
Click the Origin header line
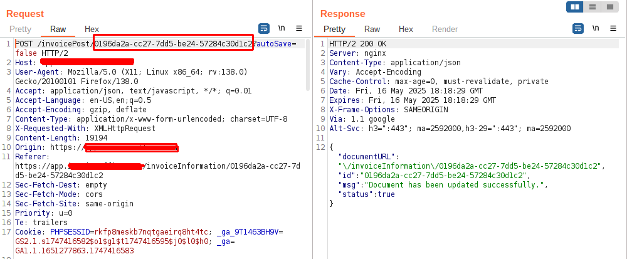[x=97, y=147]
